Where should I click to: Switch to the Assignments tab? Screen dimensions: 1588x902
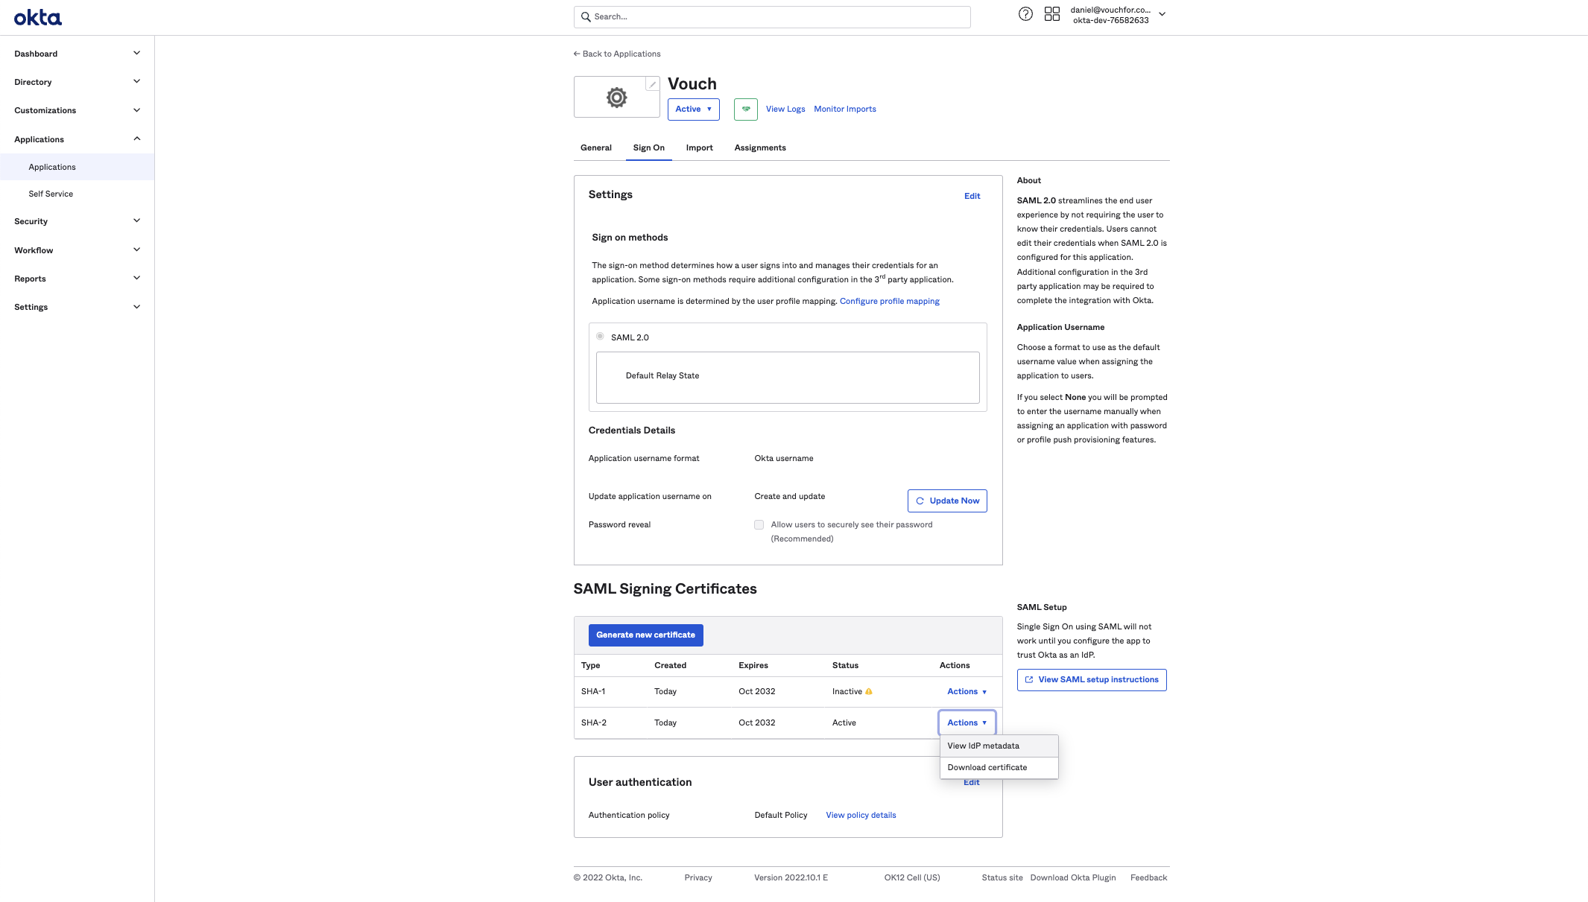pyautogui.click(x=759, y=147)
